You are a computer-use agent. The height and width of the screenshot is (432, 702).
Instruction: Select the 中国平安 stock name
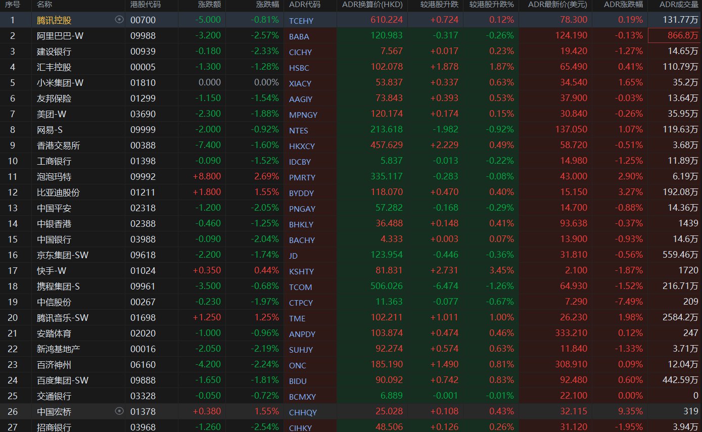point(54,208)
